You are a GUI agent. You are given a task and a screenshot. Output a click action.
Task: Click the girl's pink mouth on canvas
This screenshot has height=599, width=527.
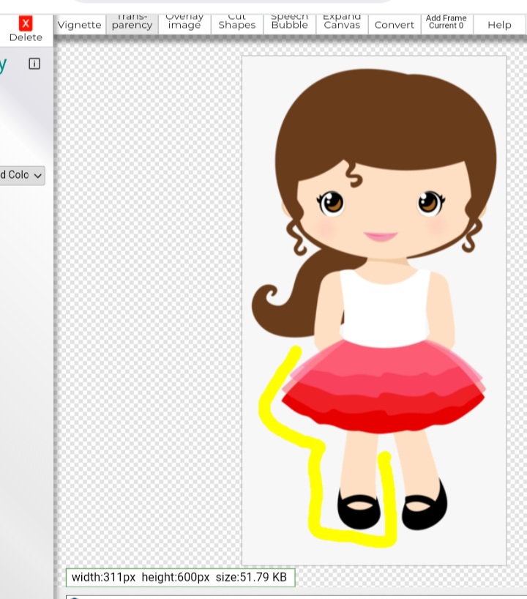381,237
